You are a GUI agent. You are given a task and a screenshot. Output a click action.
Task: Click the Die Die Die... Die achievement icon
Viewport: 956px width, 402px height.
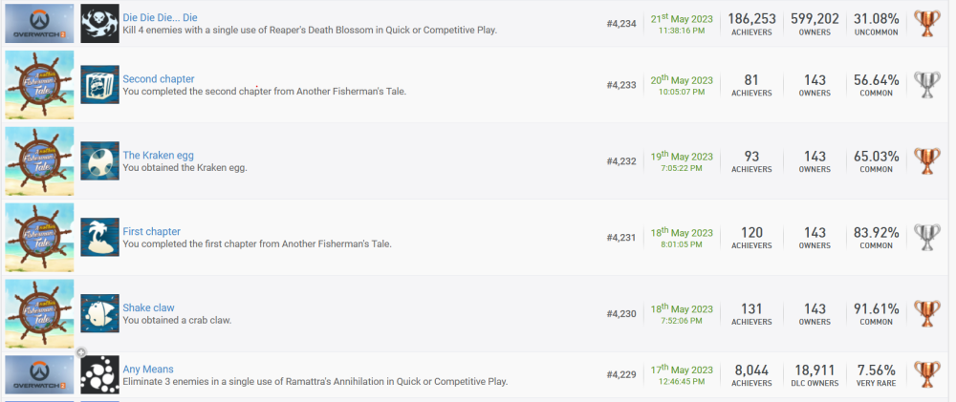tap(99, 23)
